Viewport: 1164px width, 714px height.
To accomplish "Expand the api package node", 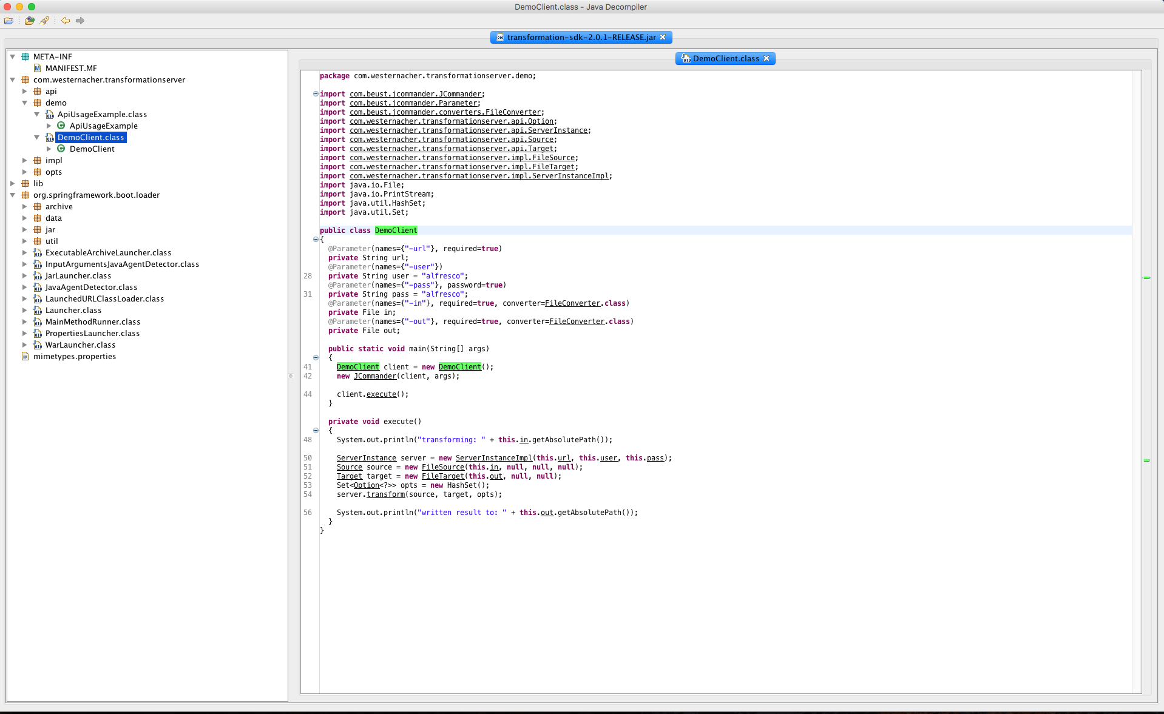I will pos(25,92).
